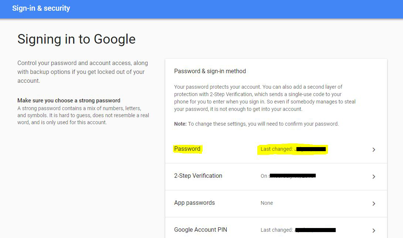Viewport: 403px width, 238px height.
Task: Click 'Make sure you choose a strong password'
Action: pos(69,100)
